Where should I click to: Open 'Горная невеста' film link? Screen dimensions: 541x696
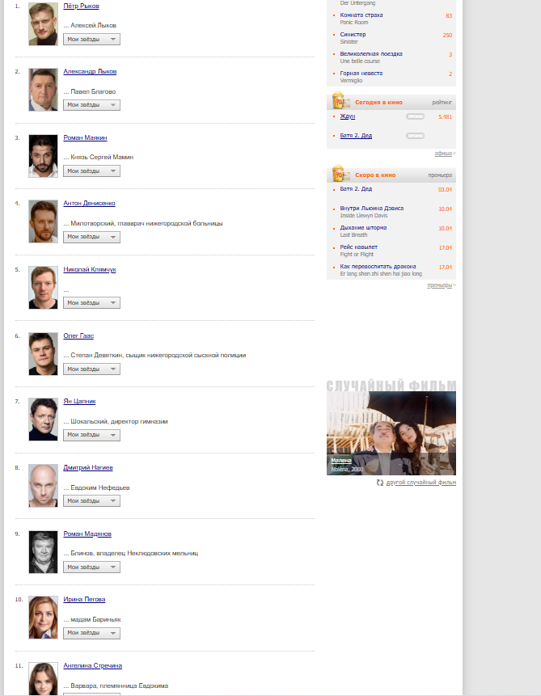click(361, 74)
